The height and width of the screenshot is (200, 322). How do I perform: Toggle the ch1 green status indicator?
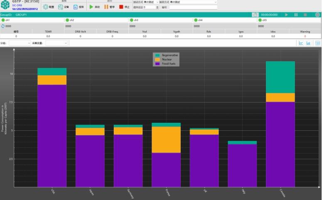3,20
